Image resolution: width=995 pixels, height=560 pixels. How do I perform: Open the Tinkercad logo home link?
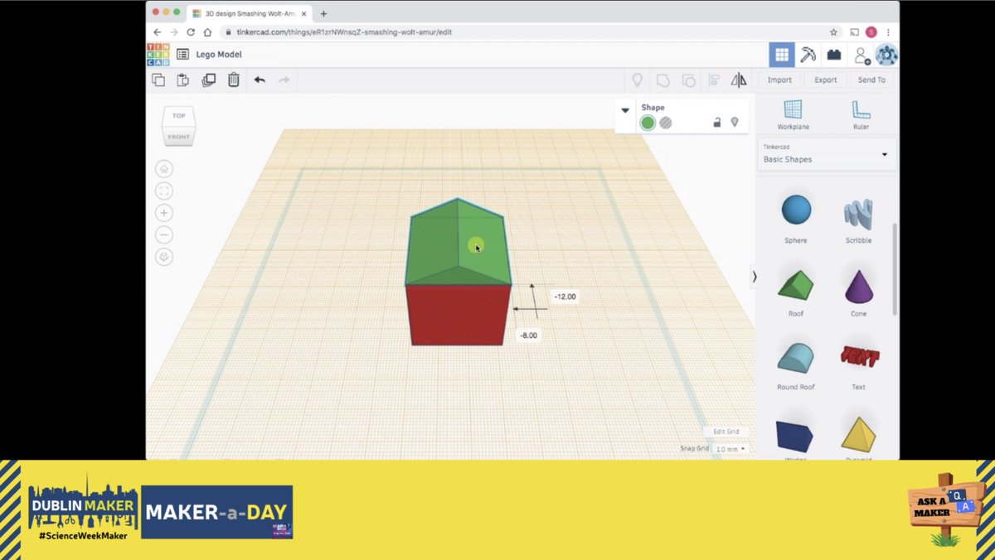tap(158, 55)
